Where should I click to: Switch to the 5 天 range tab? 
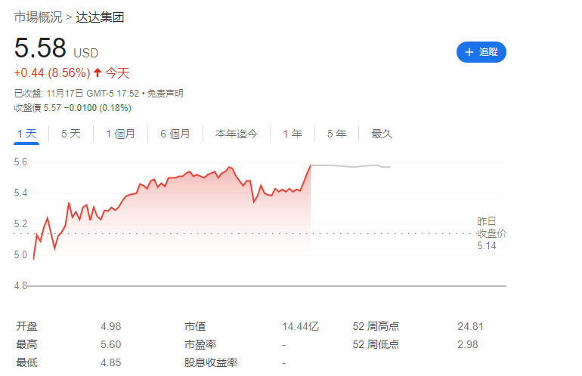(71, 134)
